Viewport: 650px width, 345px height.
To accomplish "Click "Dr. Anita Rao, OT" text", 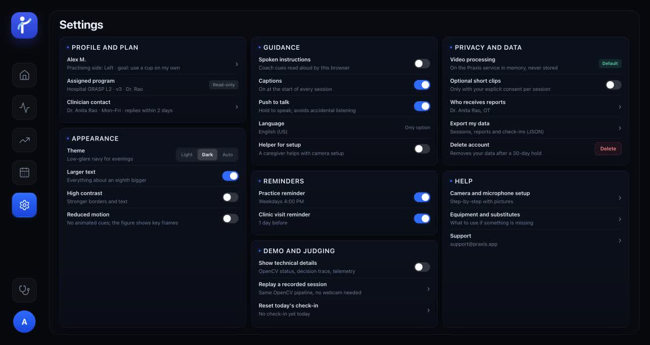I will click(471, 110).
